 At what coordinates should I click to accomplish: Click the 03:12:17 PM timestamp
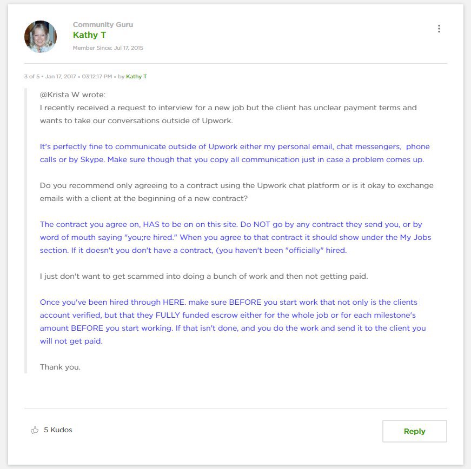point(97,77)
